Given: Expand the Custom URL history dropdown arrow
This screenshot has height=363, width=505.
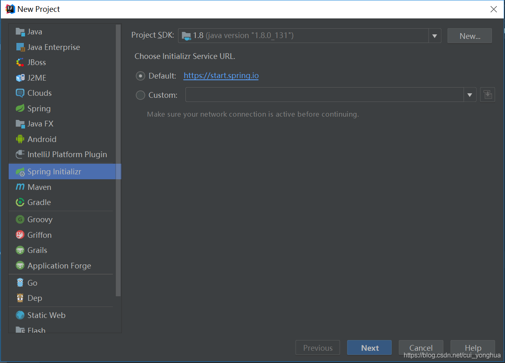Looking at the screenshot, I should click(470, 95).
